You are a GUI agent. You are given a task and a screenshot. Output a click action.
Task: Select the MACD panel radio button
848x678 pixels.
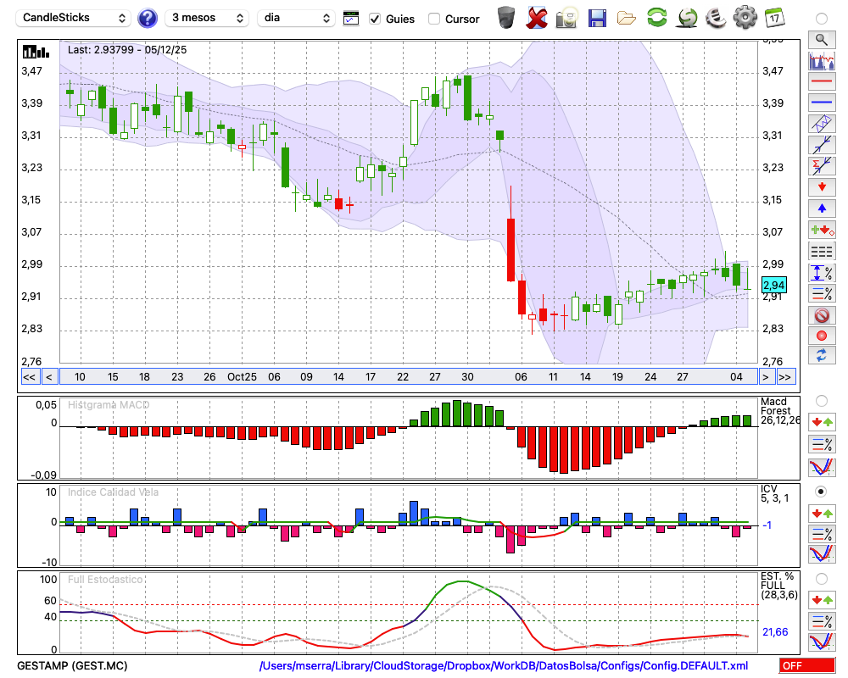[822, 401]
